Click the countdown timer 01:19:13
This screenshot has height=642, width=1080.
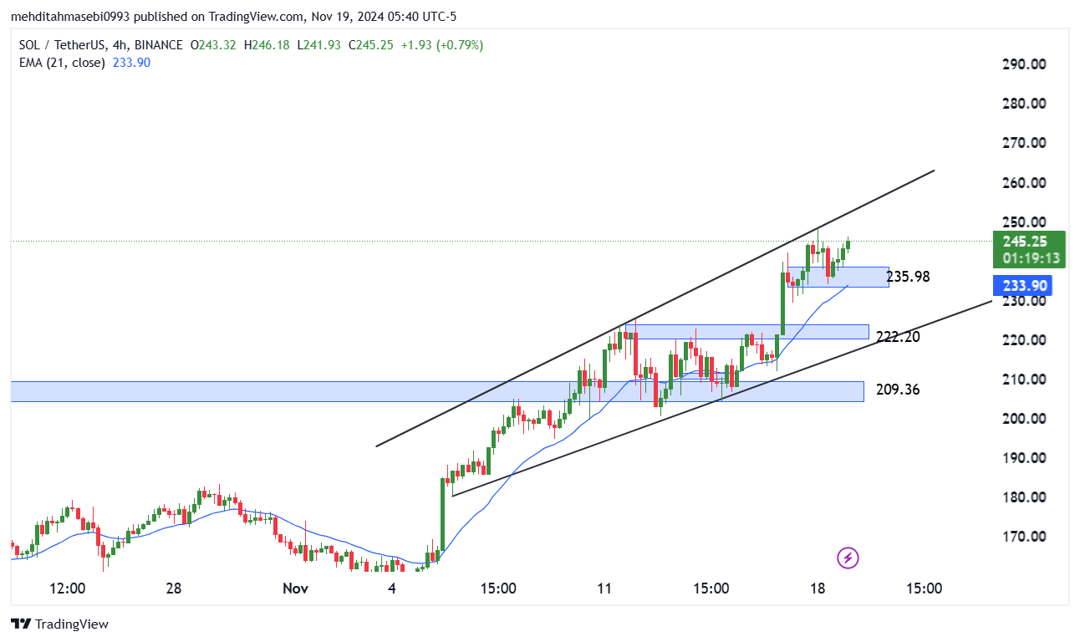[x=1032, y=258]
